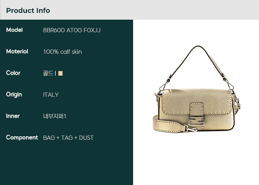This screenshot has width=259, height=185.
Task: Click the FF logo clasp on bag
Action: (196, 121)
